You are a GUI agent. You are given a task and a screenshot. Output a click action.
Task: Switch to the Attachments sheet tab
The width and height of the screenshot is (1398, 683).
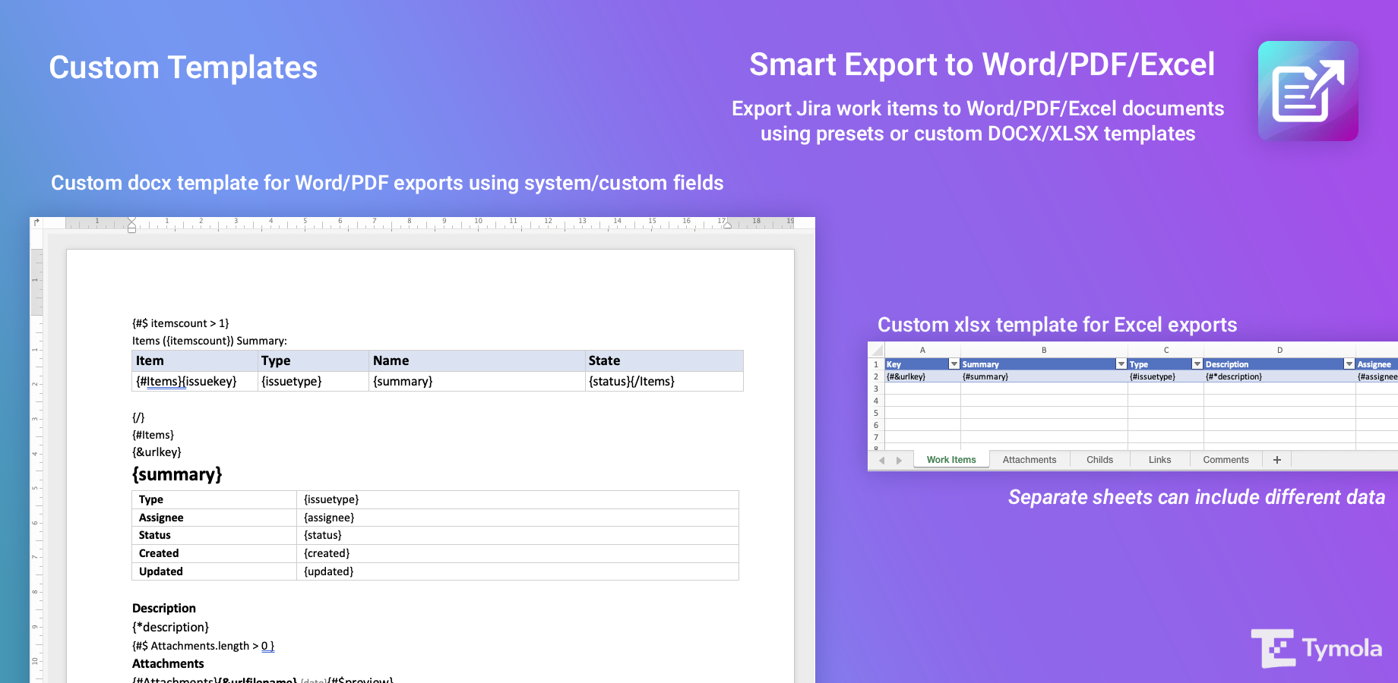pos(1029,460)
